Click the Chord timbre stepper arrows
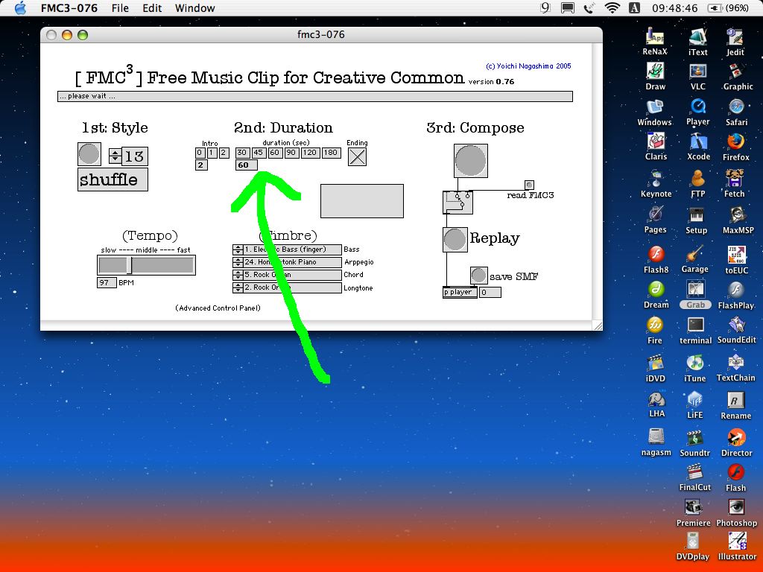 coord(238,275)
